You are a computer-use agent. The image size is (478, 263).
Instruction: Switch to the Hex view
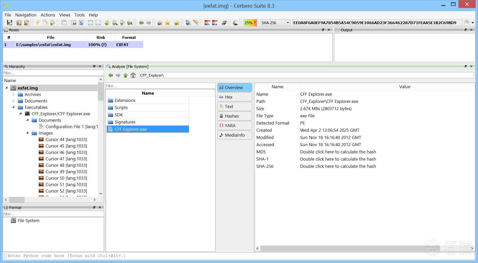click(x=235, y=97)
